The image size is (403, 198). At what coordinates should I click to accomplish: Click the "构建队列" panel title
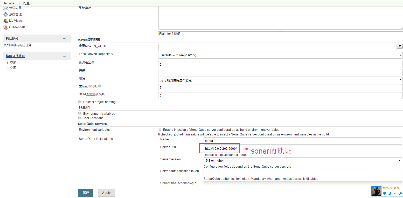click(12, 38)
